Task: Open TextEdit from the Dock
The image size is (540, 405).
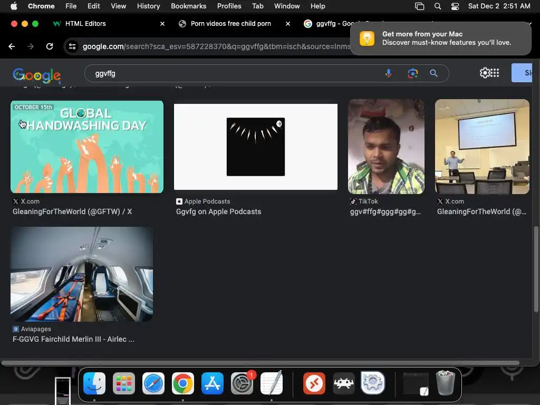Action: (272, 383)
